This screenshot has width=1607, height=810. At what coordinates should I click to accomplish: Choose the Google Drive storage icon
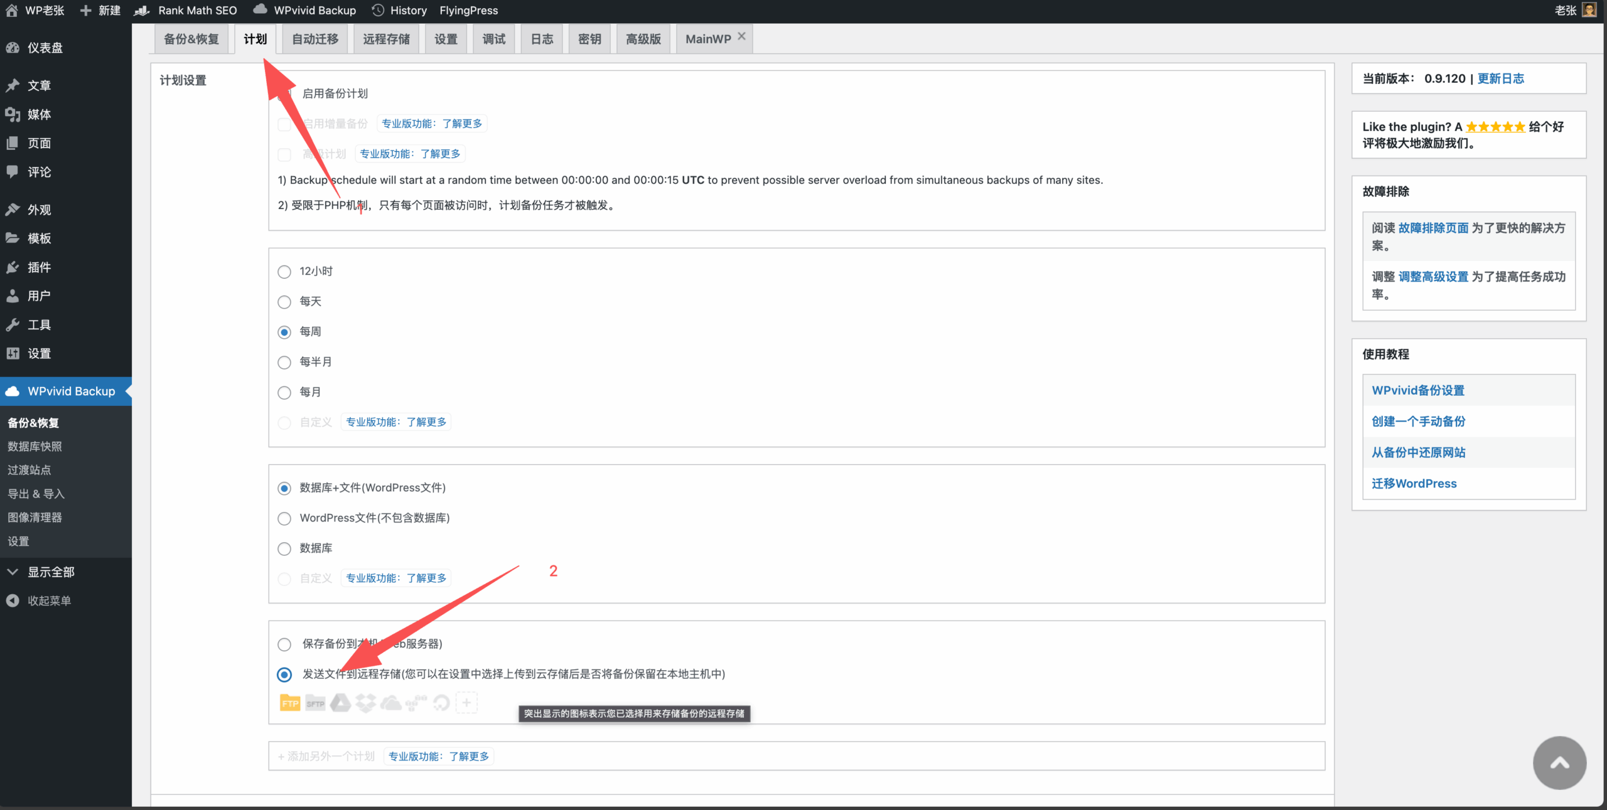(340, 703)
